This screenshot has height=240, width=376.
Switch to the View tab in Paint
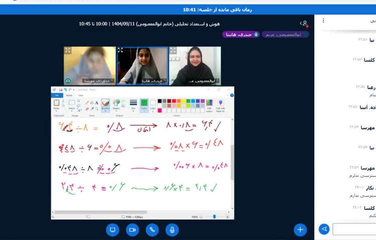tap(81, 95)
